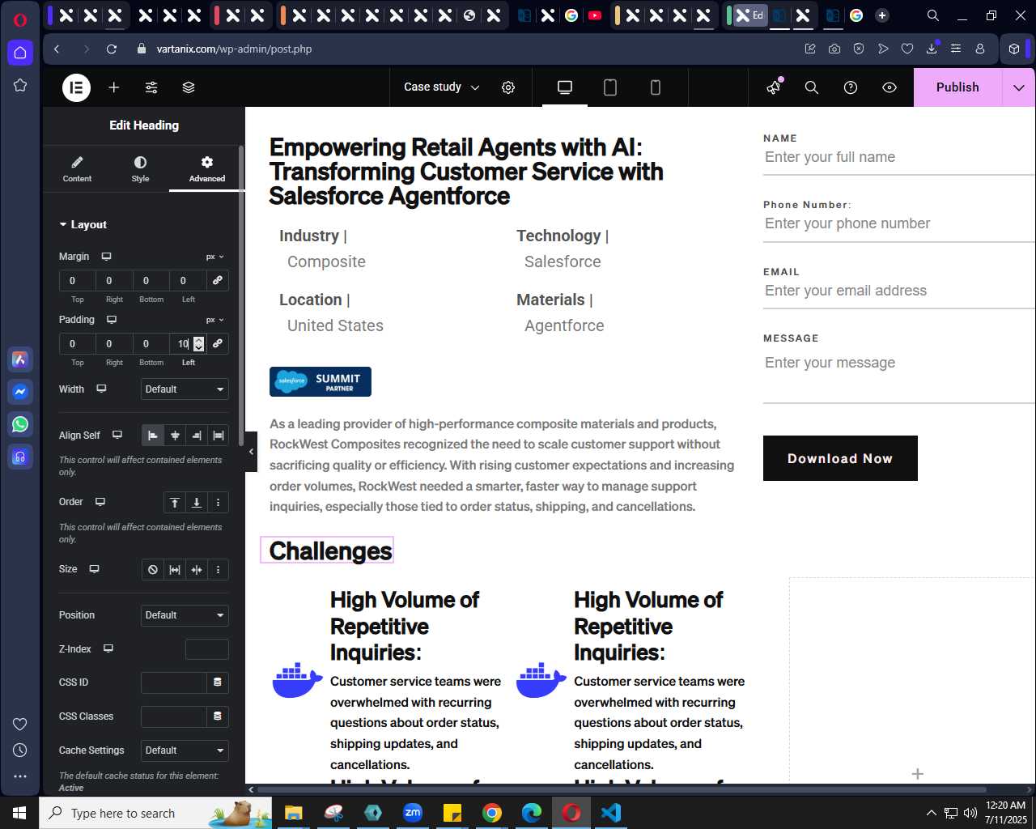
Task: Click the full name input field
Action: (898, 157)
